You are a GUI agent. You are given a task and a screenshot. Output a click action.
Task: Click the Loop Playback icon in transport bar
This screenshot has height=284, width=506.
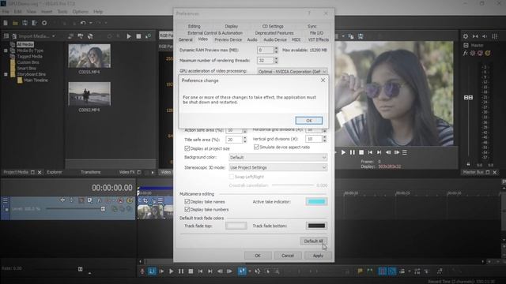pyautogui.click(x=152, y=271)
